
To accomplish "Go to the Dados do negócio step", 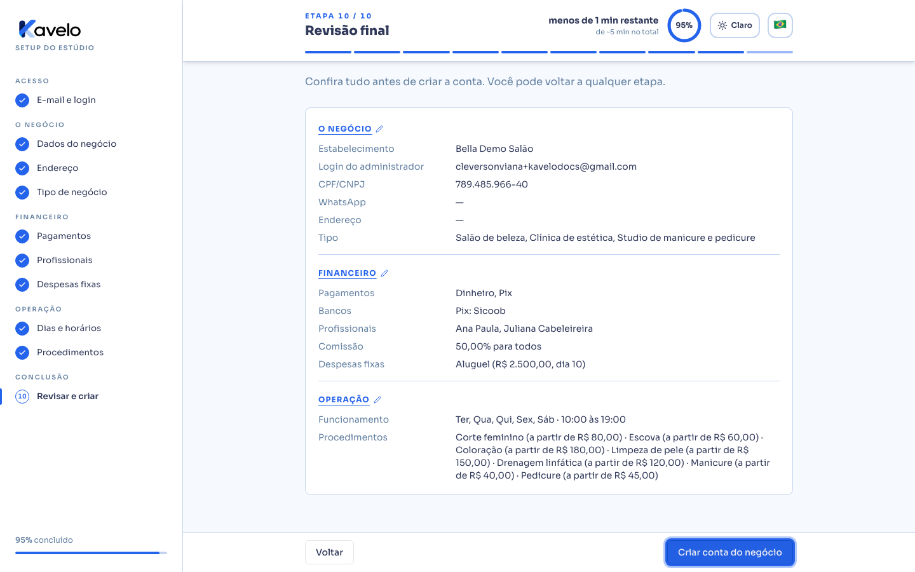I will pyautogui.click(x=76, y=144).
